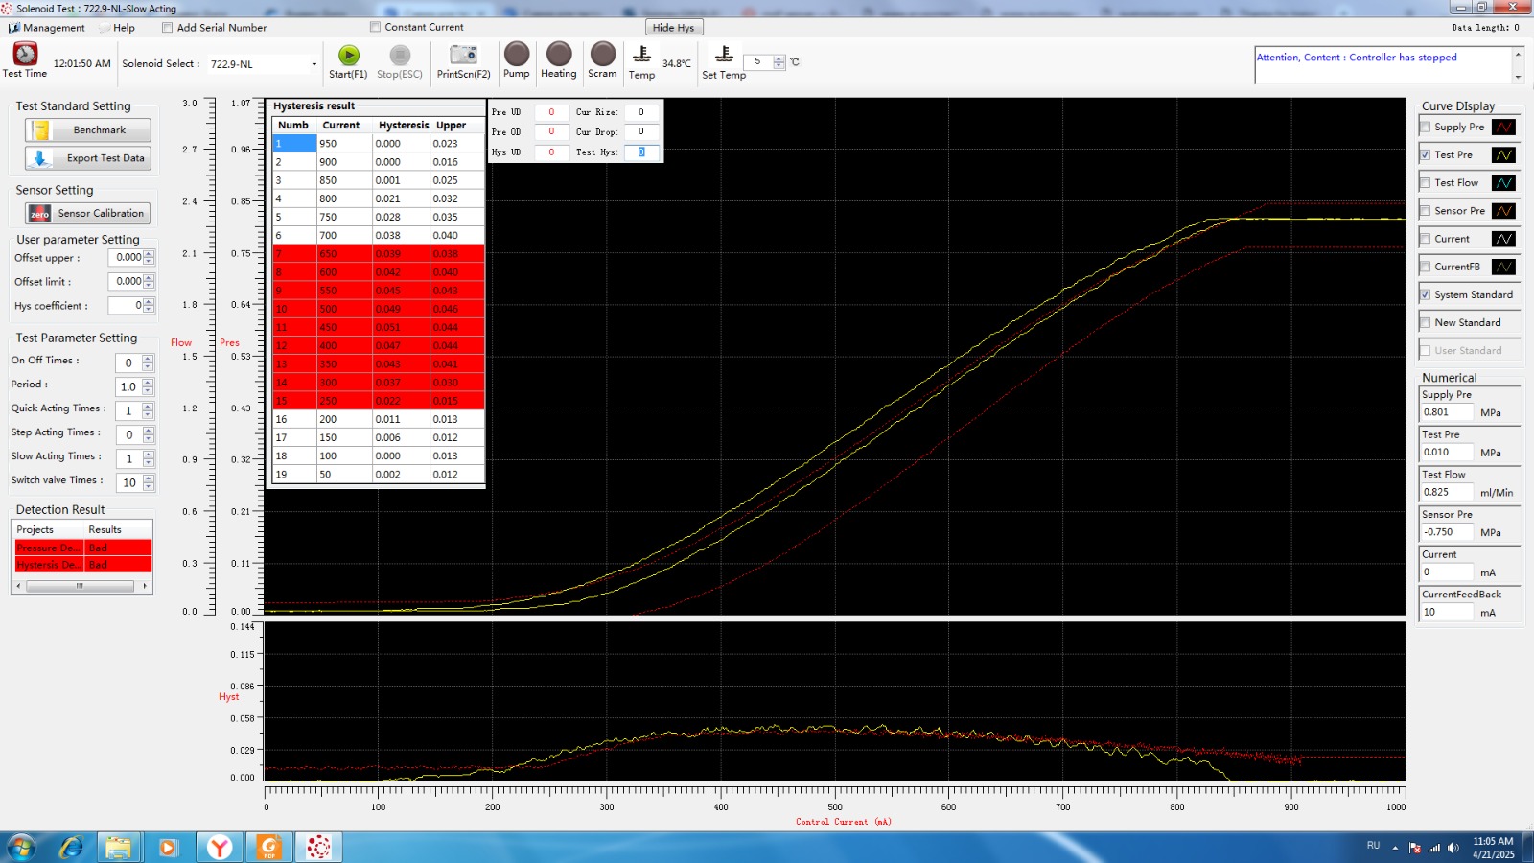Viewport: 1534px width, 863px height.
Task: Enable the Constant Current checkbox
Action: click(376, 27)
